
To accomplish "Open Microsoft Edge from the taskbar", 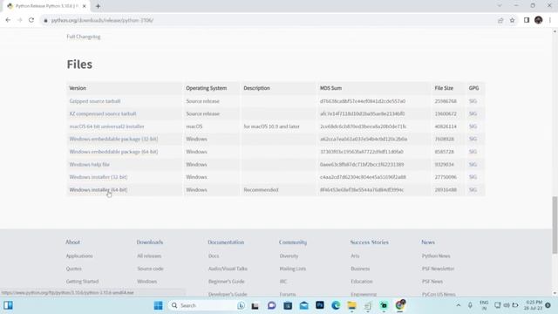I will 336,305.
